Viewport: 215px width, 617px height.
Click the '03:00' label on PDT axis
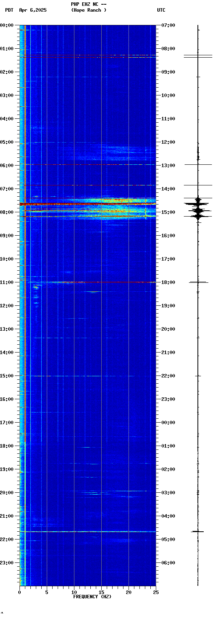click(7, 95)
